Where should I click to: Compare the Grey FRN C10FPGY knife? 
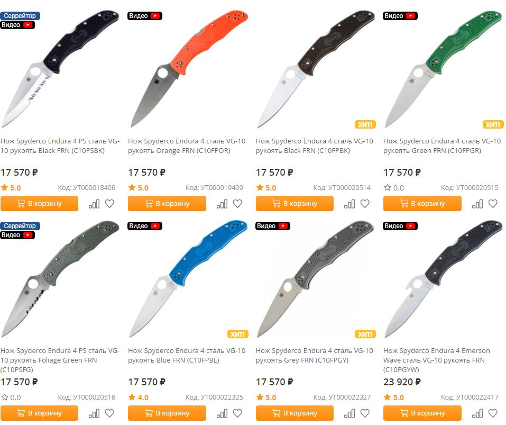349,413
